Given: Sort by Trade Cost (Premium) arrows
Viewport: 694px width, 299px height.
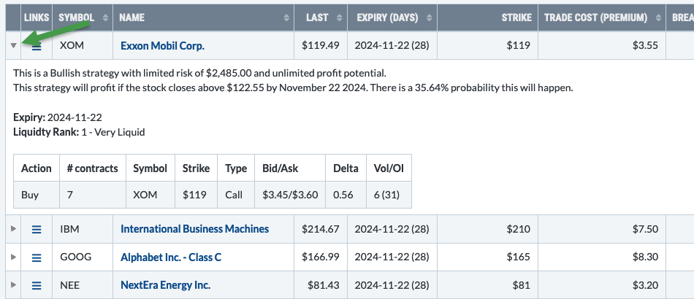Looking at the screenshot, I should [x=658, y=18].
